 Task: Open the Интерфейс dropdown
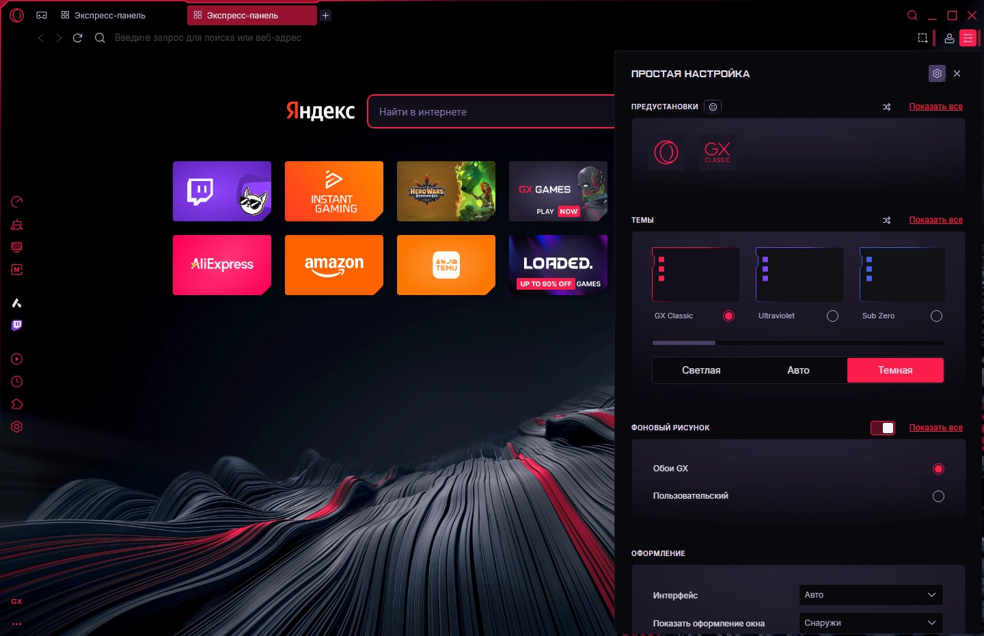[x=871, y=595]
